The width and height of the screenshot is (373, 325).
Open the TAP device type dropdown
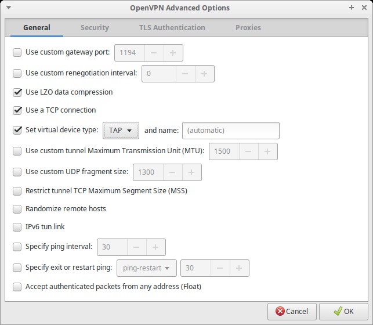click(121, 131)
